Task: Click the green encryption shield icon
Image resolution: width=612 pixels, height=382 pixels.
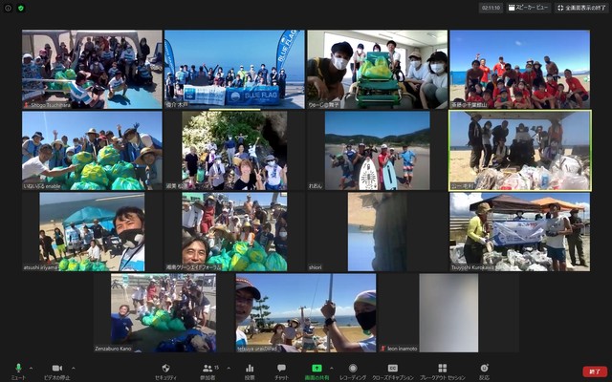Action: click(x=21, y=8)
